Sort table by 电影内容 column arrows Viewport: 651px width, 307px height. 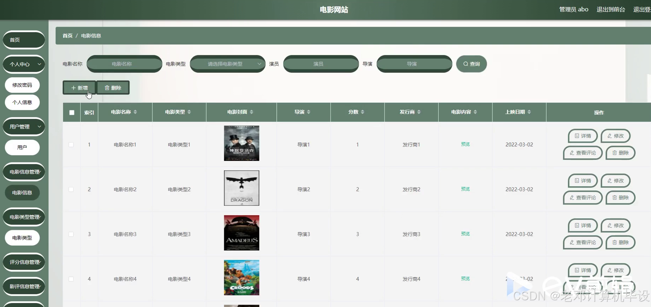[475, 112]
